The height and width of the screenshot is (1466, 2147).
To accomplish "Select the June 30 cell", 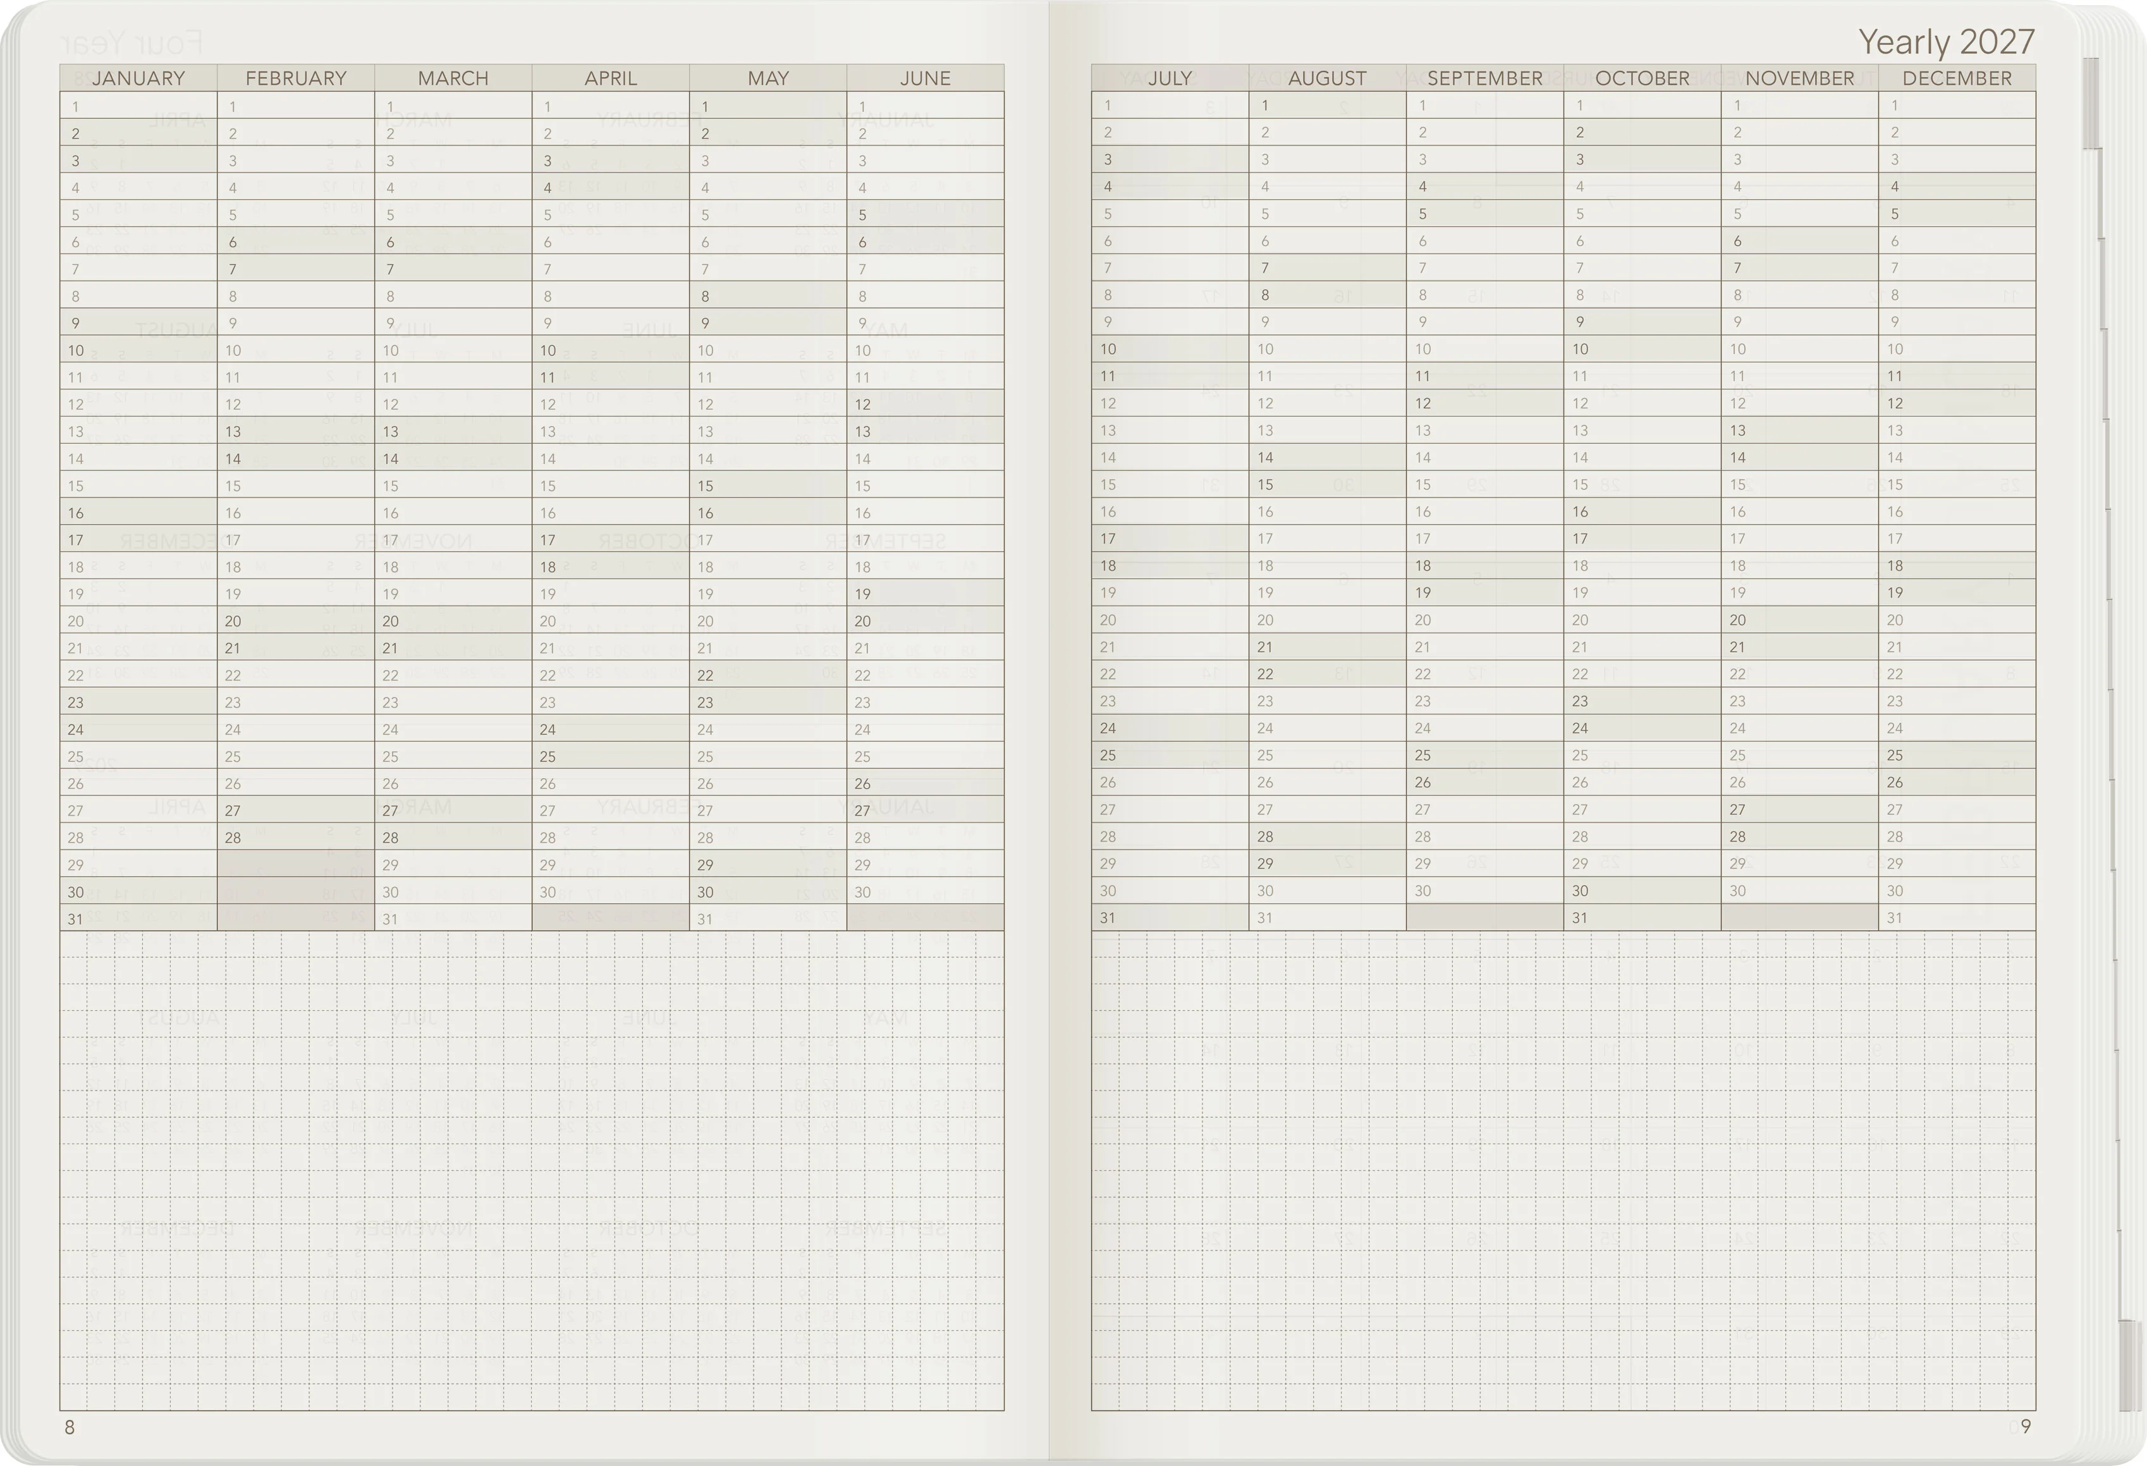I will [925, 891].
